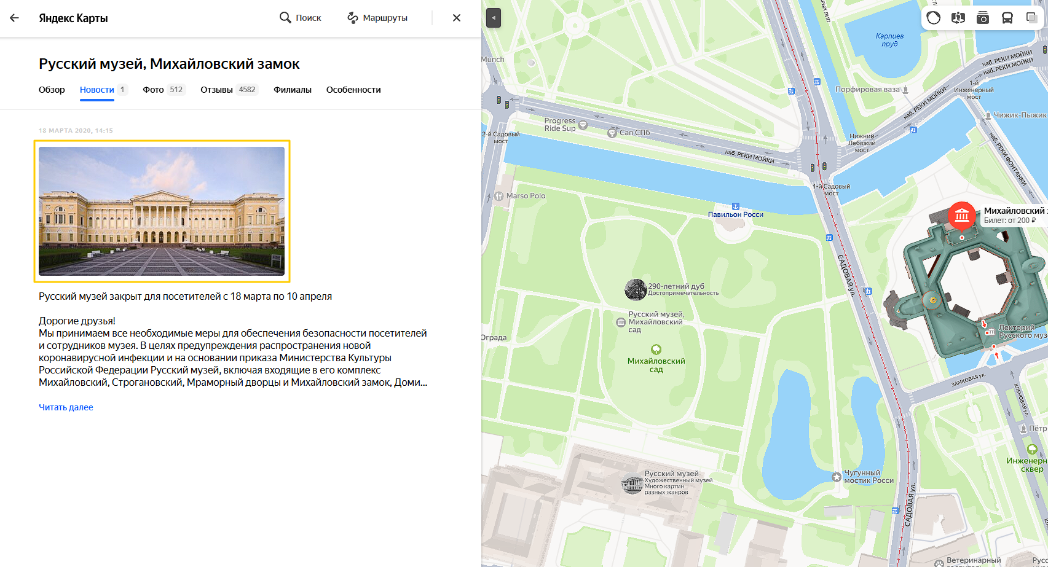Close the museum info panel
The height and width of the screenshot is (567, 1048).
(456, 18)
